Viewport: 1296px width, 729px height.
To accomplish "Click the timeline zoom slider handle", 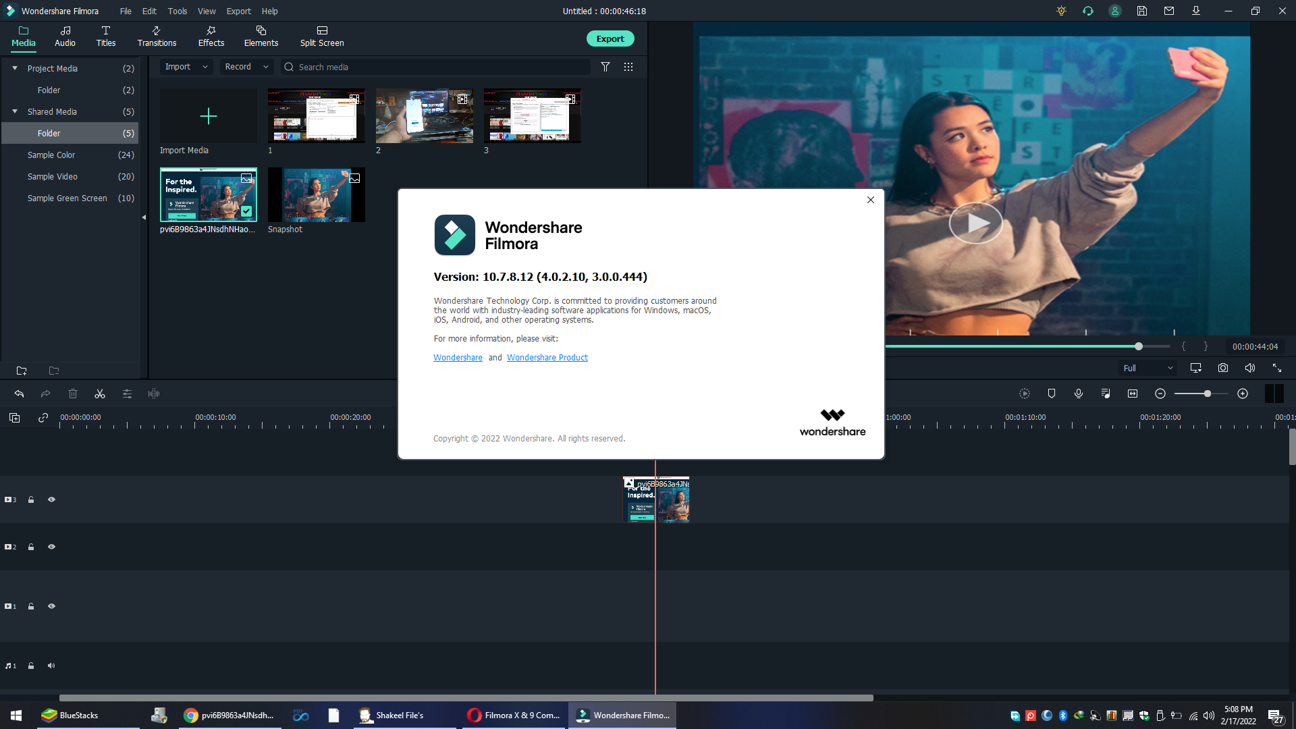I will (1208, 394).
